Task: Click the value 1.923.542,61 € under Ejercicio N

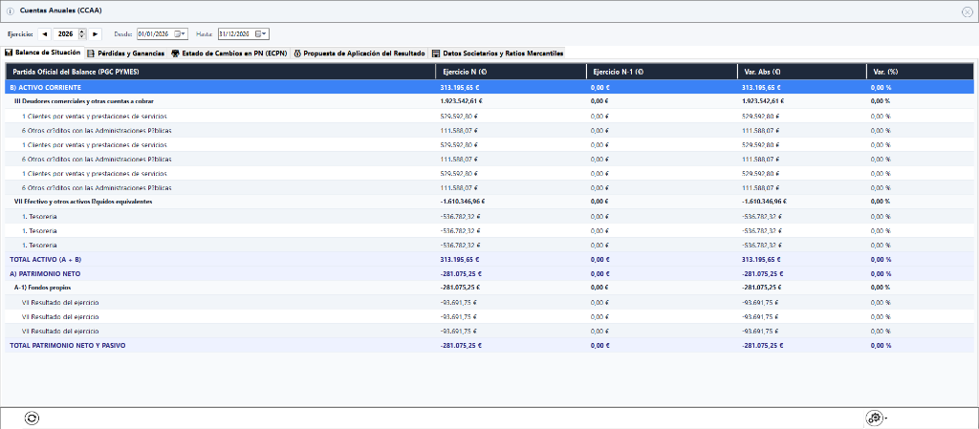Action: click(x=463, y=101)
